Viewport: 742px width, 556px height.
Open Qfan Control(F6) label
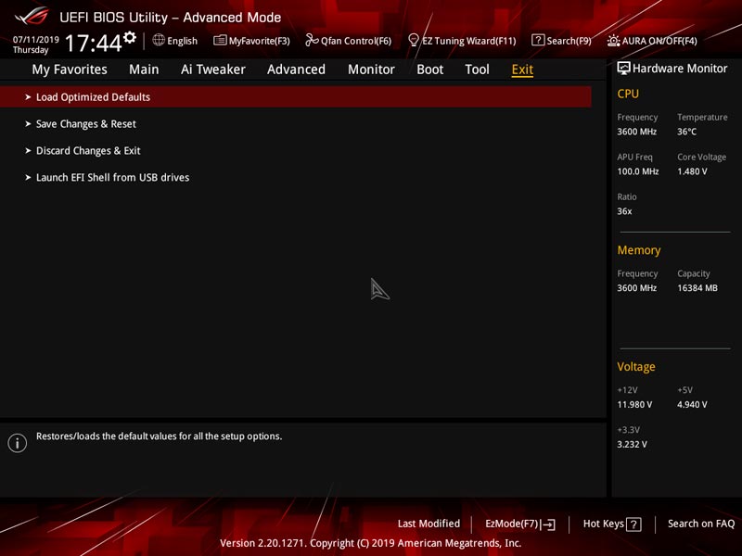(x=356, y=41)
